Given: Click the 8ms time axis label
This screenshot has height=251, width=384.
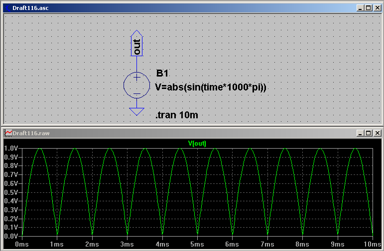Looking at the screenshot, I should coord(302,244).
